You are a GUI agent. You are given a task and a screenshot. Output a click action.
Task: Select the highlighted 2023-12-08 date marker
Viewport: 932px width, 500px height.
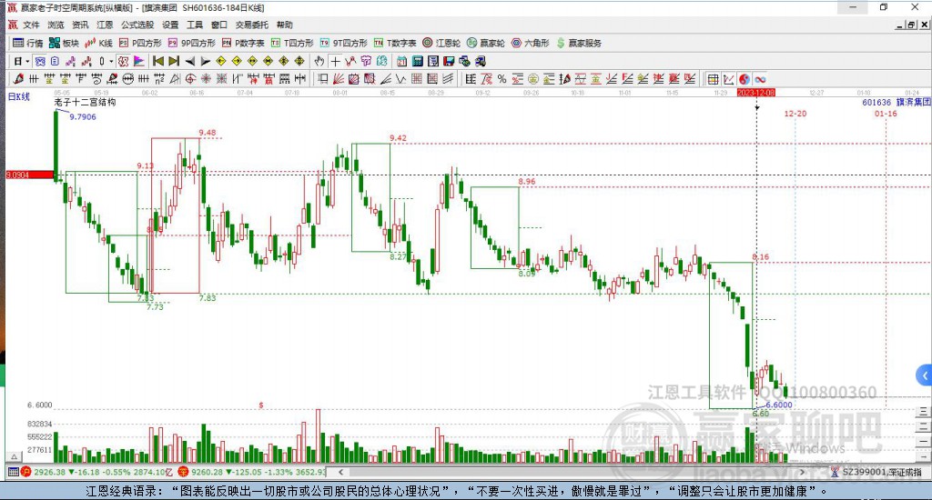755,93
